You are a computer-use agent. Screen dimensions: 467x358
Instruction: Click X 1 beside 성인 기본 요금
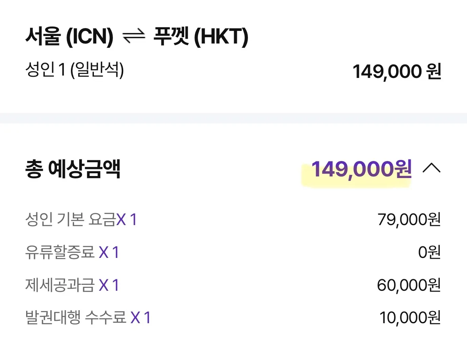tap(127, 220)
